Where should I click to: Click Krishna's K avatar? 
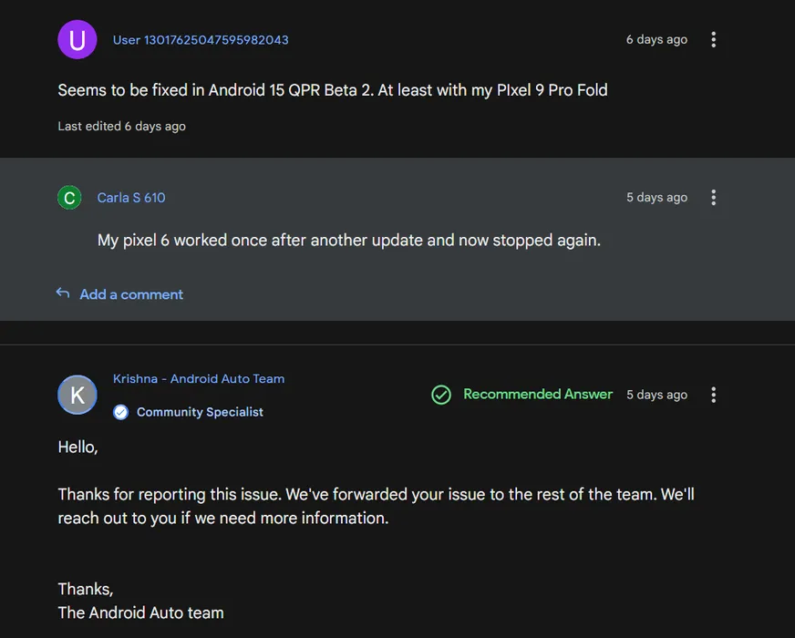click(77, 395)
